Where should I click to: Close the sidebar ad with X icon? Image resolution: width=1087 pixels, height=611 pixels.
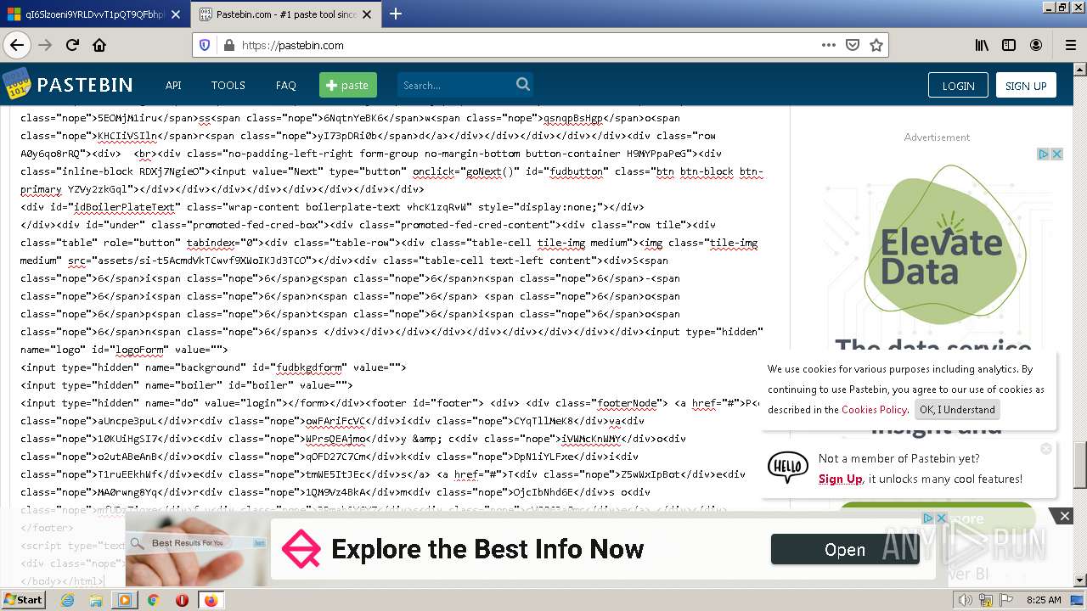(x=1057, y=154)
